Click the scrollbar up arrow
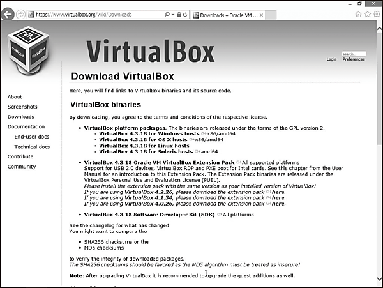The width and height of the screenshot is (383, 288). click(379, 29)
